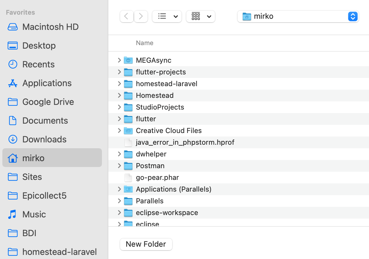The height and width of the screenshot is (259, 369).
Task: Select Macintosh HD label in Favorites
Action: pyautogui.click(x=50, y=27)
